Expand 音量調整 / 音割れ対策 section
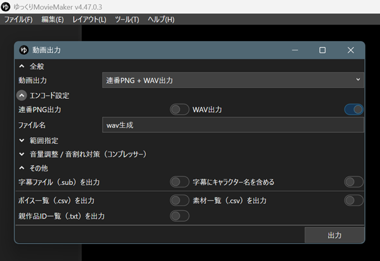The height and width of the screenshot is (261, 380). 22,154
